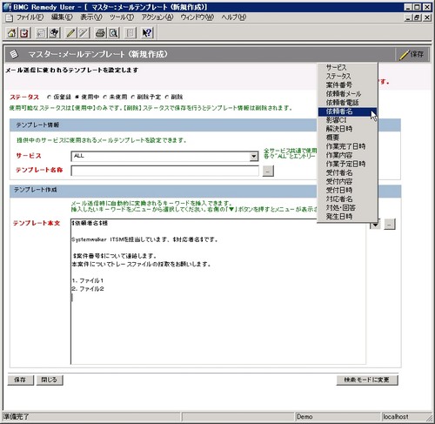Screen dimensions: 435x424
Task: Select the 未使用 status radio button
Action: [x=105, y=98]
